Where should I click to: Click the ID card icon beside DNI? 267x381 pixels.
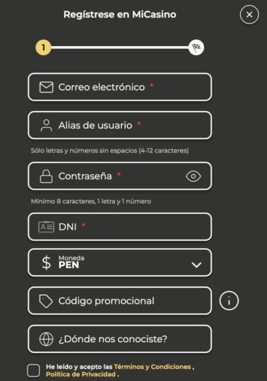point(46,227)
